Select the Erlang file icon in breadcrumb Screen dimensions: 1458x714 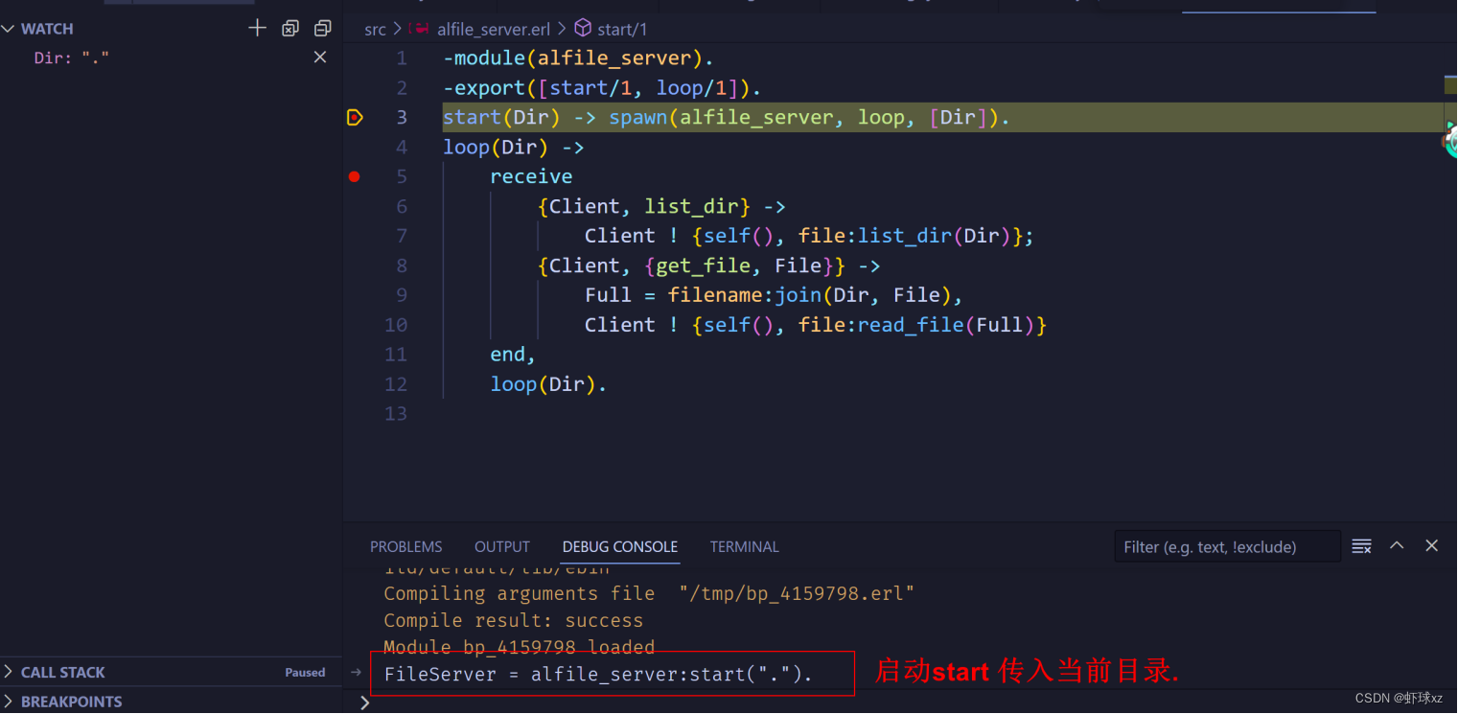(x=418, y=29)
